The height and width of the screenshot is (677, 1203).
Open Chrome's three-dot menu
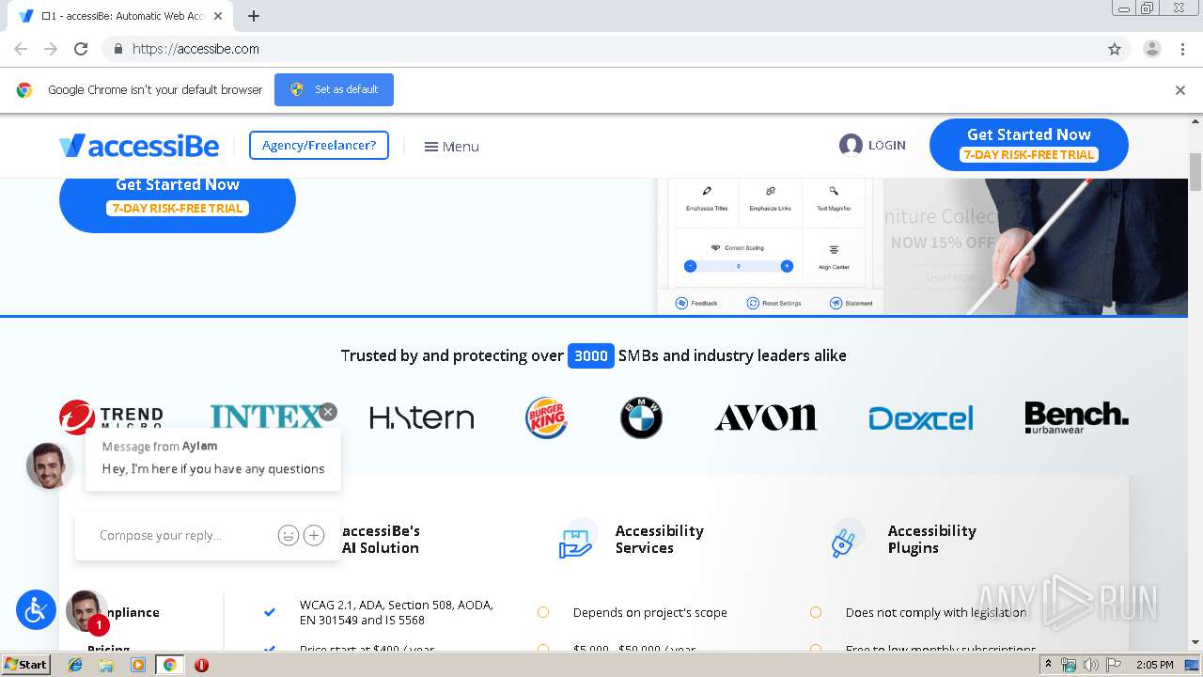[x=1182, y=49]
